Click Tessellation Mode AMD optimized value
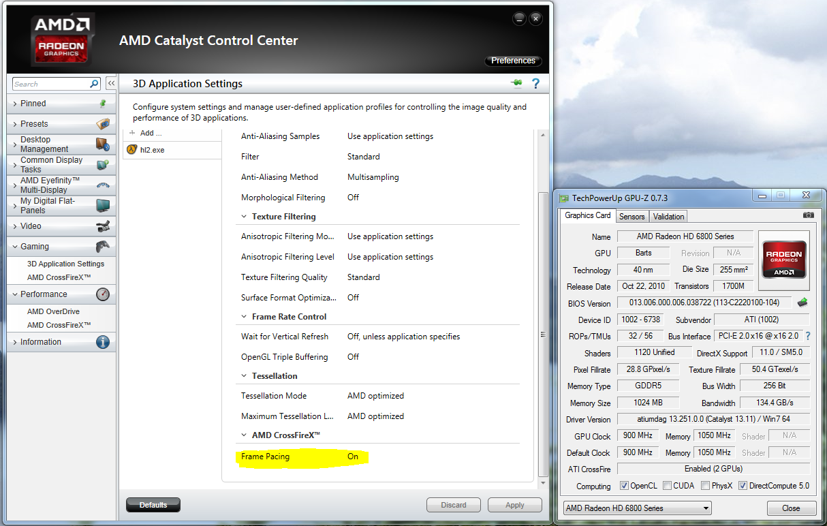827x526 pixels. tap(375, 396)
